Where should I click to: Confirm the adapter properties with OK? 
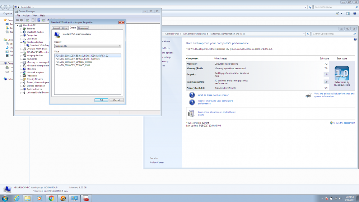[x=101, y=100]
